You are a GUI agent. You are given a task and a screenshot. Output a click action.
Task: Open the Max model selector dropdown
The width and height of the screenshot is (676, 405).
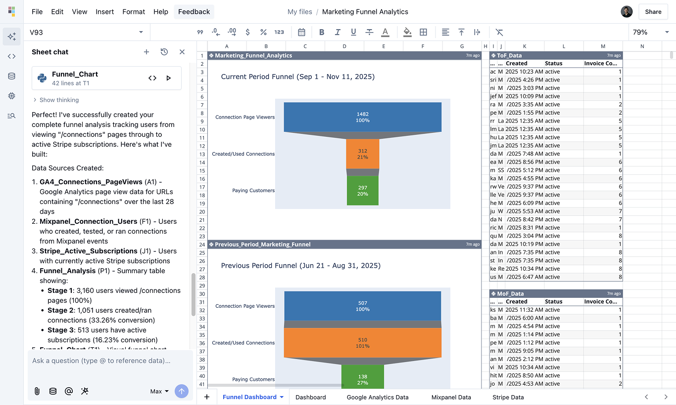[158, 391]
